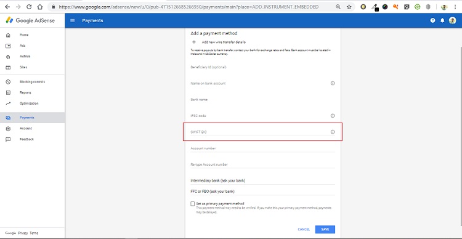This screenshot has height=239, width=462.
Task: Click the SWIFT BIC field
Action: coord(263,132)
